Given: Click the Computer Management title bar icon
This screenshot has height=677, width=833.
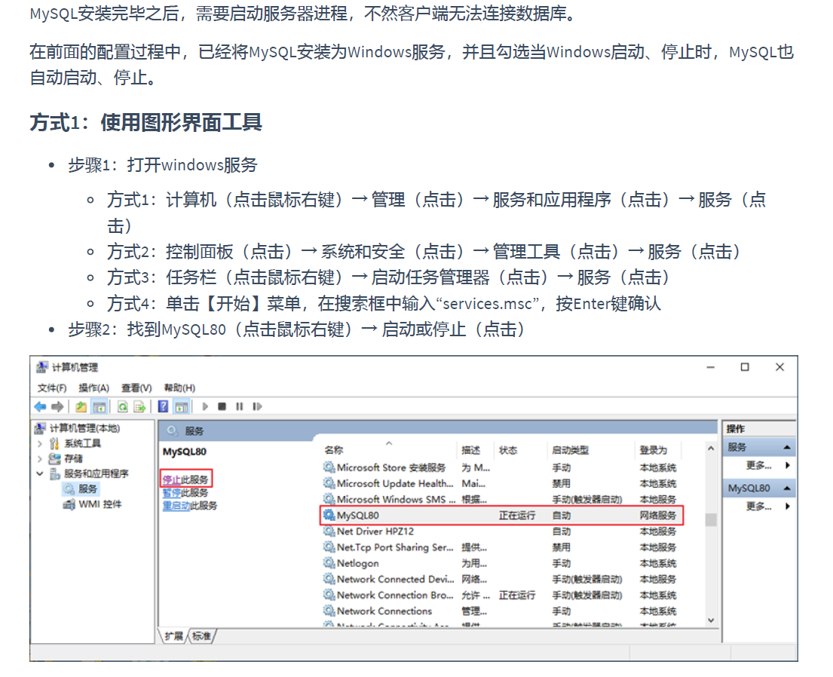Looking at the screenshot, I should (x=42, y=367).
